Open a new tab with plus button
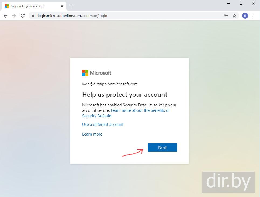 click(x=72, y=6)
